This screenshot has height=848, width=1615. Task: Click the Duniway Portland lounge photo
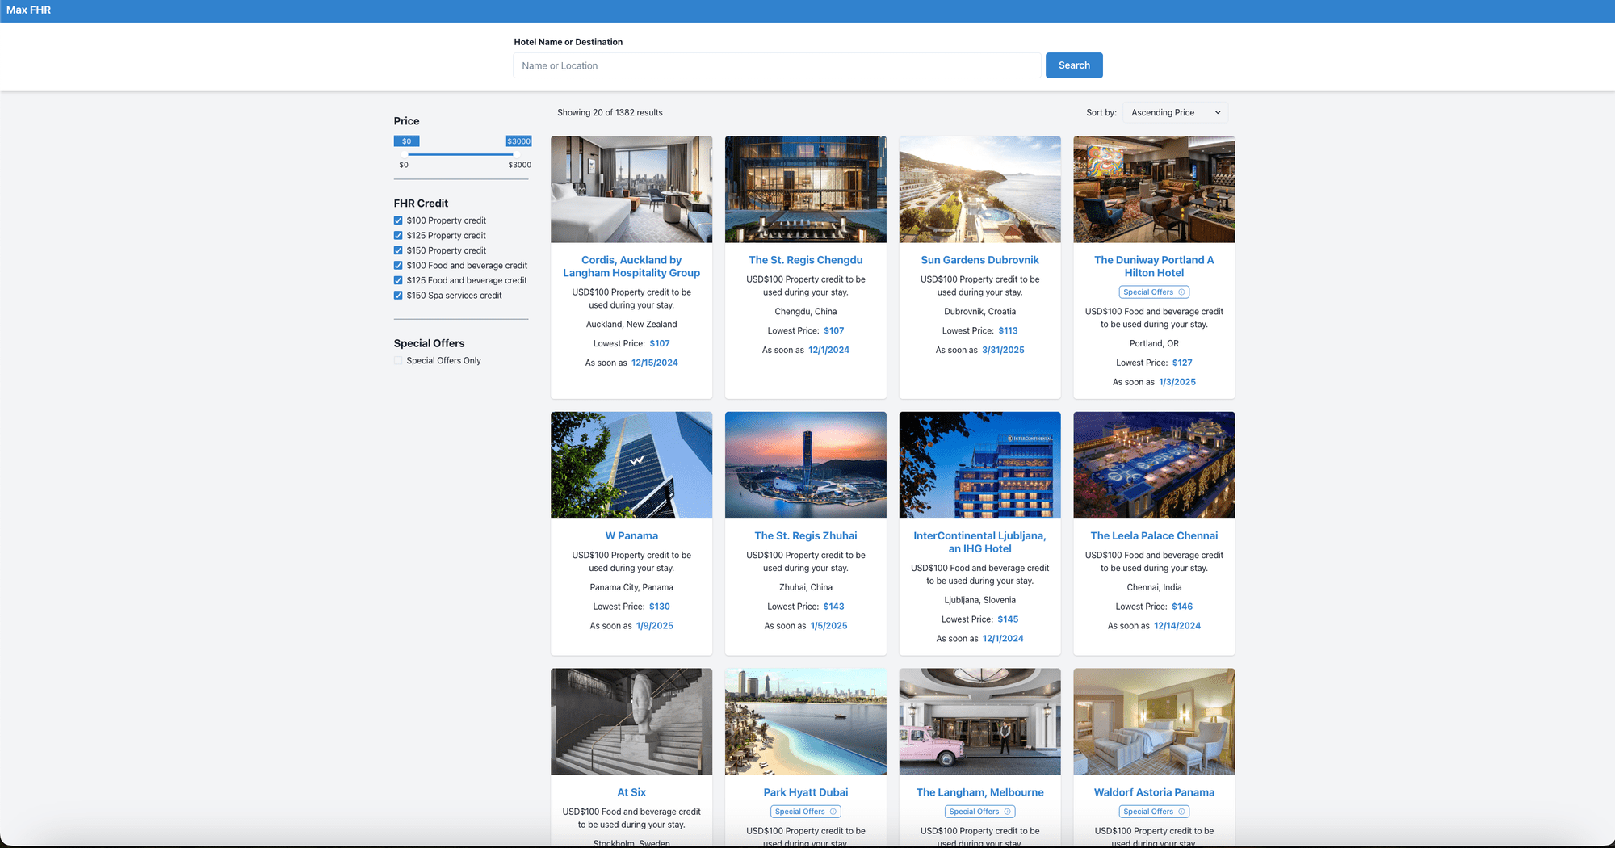point(1154,189)
